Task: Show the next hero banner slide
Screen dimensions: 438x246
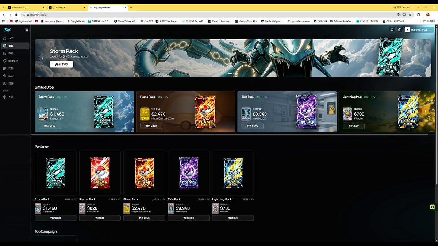Action: (x=423, y=58)
